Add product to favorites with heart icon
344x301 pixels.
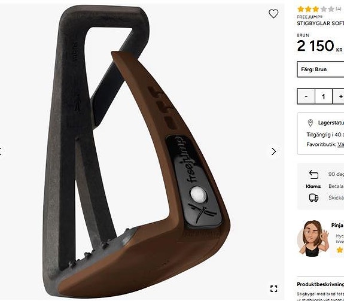pos(273,14)
